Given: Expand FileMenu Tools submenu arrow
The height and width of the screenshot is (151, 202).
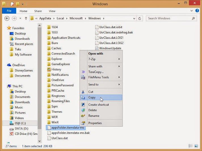Looking at the screenshot, I should 119,77.
